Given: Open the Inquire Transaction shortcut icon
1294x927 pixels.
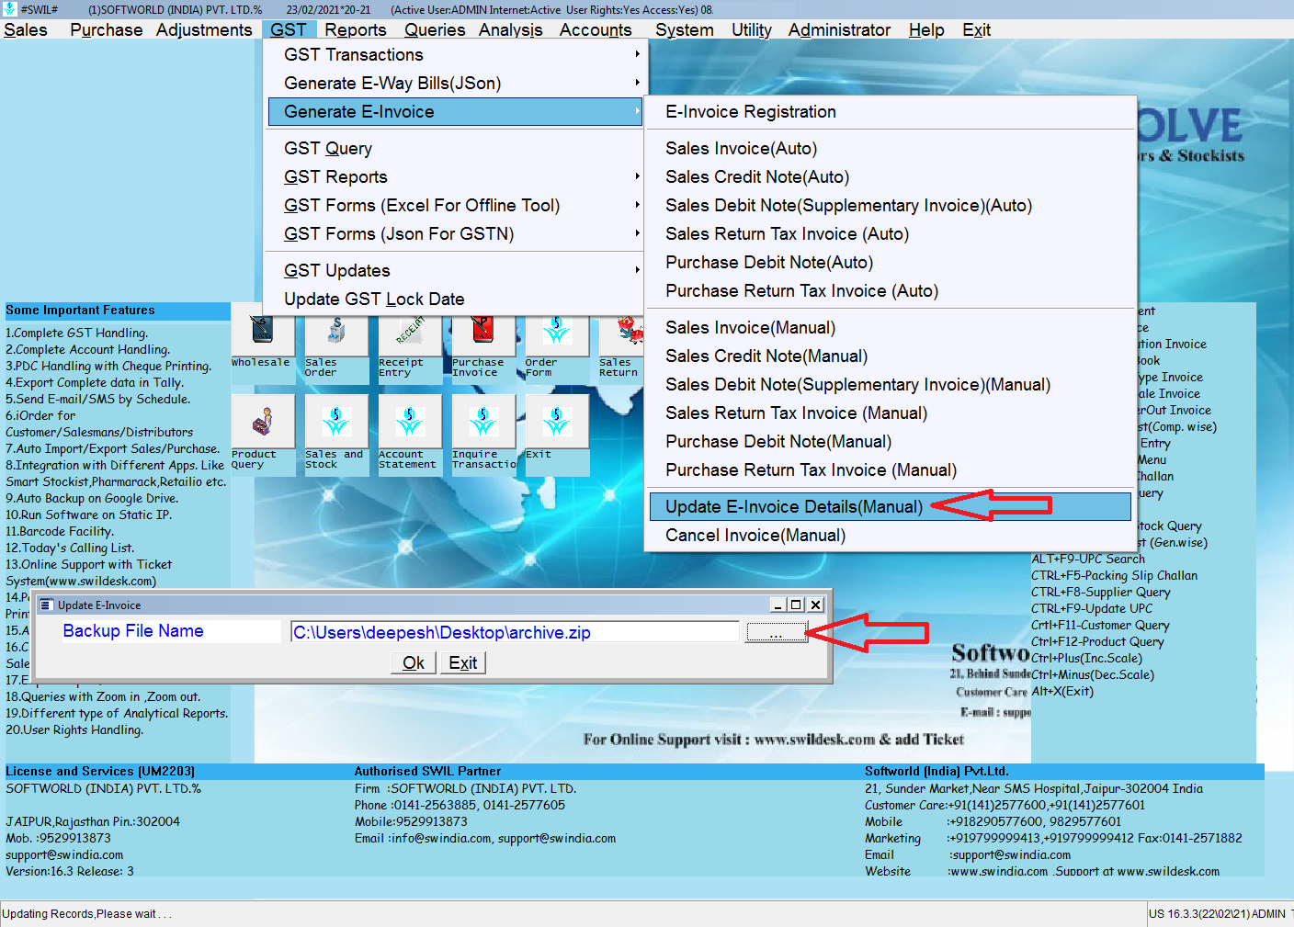Looking at the screenshot, I should click(483, 422).
